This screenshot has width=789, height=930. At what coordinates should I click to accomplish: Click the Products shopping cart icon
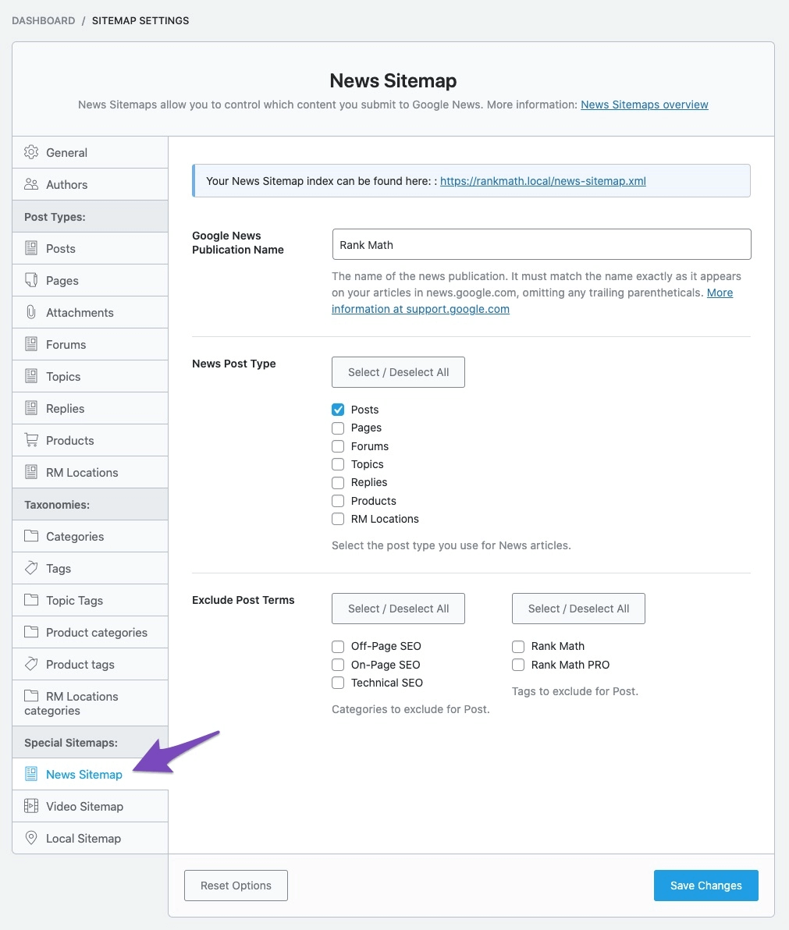coord(31,440)
